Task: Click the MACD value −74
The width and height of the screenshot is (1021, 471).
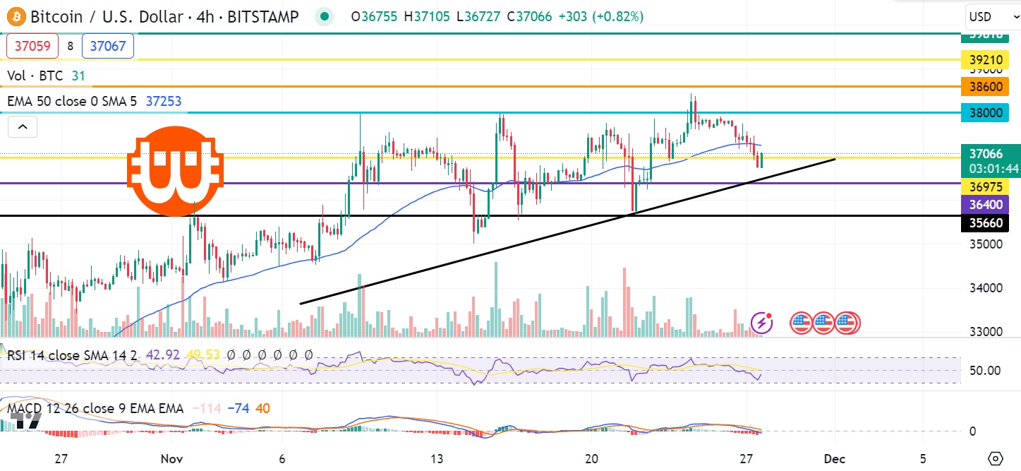Action: click(239, 408)
